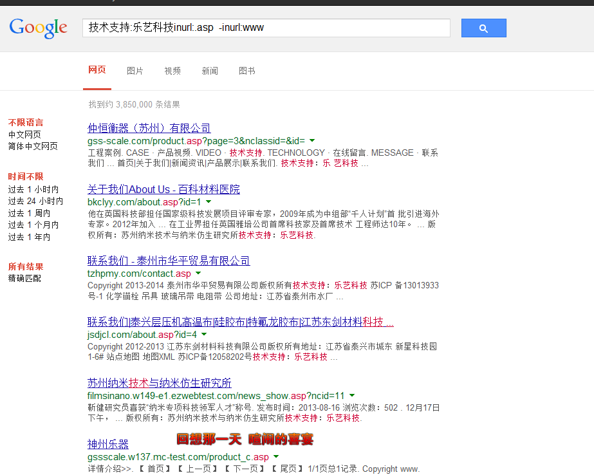Screen dimensions: 594x475
Task: Open result 神州乐器
Action: pos(108,444)
